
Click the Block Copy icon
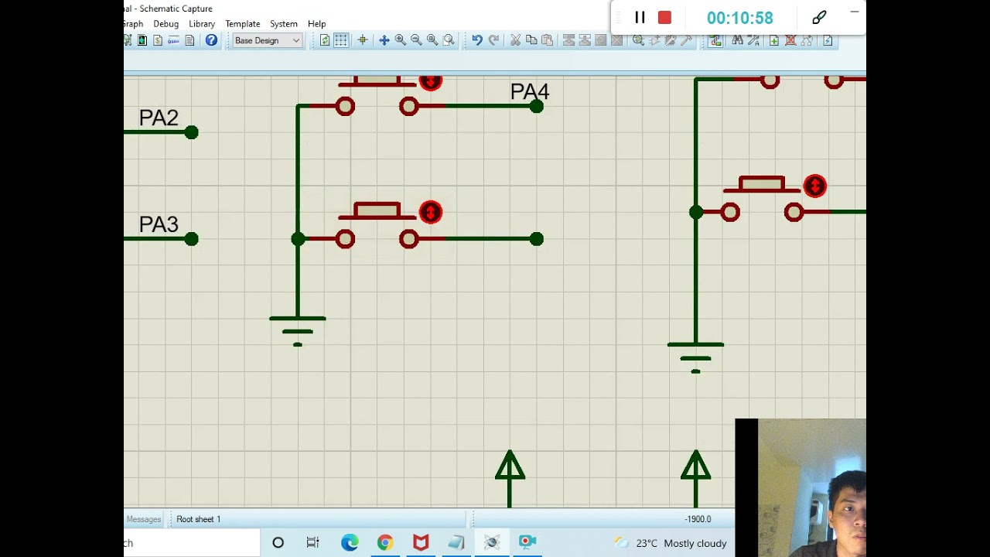(568, 40)
